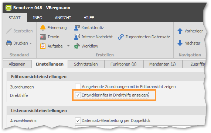The width and height of the screenshot is (211, 133).
Task: Click the Drucken printer icon
Action: pyautogui.click(x=9, y=43)
